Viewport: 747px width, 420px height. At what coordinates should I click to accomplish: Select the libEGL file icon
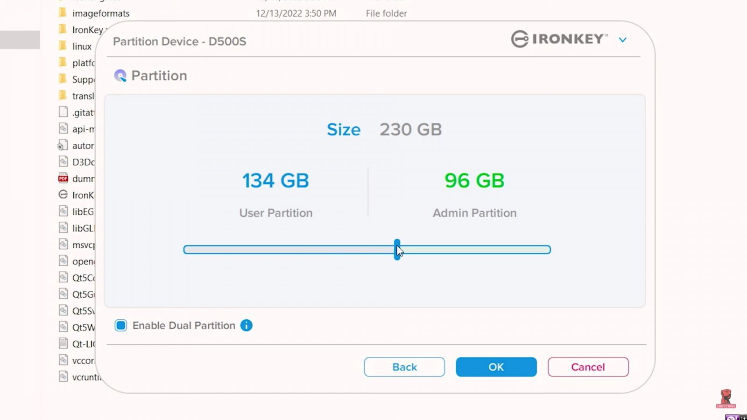[63, 211]
